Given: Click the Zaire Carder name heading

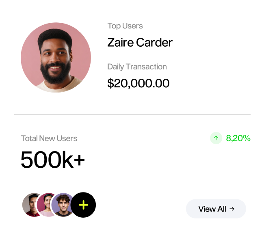Looking at the screenshot, I should (140, 42).
